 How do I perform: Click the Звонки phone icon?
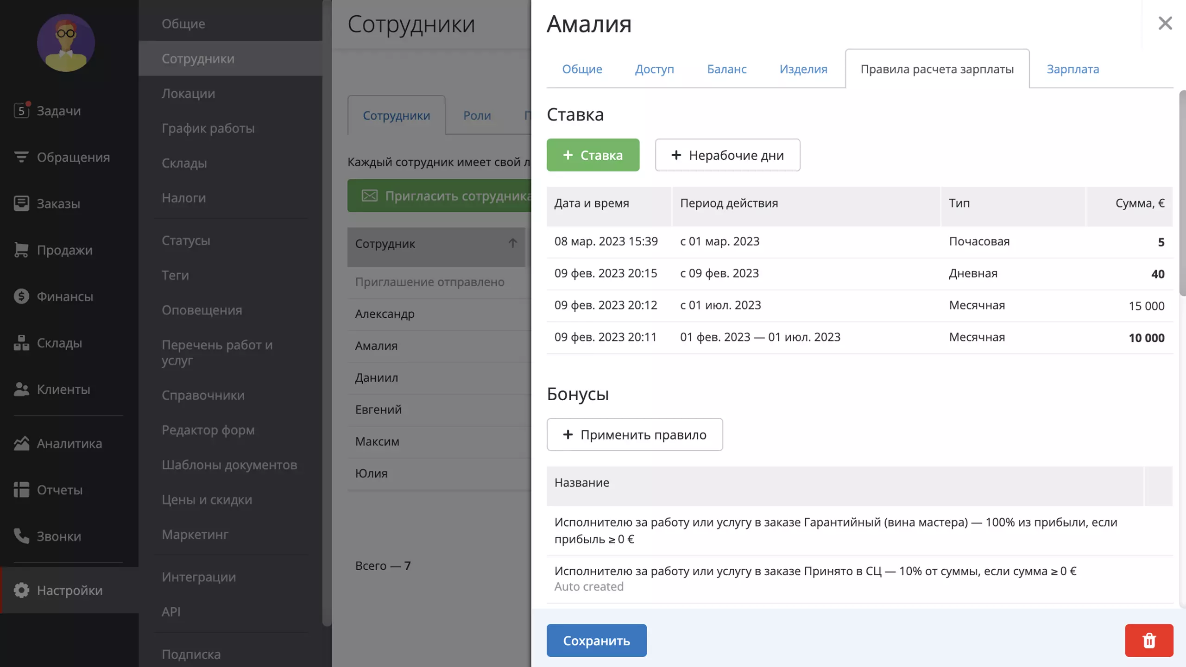tap(21, 536)
